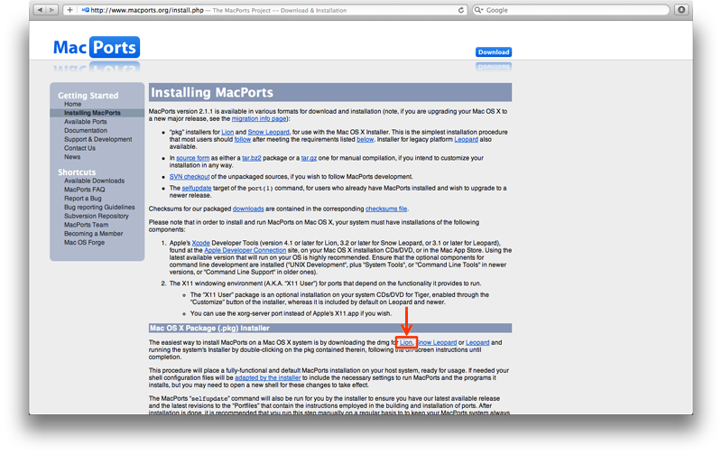Click the Installing MacPorts heading
This screenshot has height=455, width=722.
coord(212,93)
